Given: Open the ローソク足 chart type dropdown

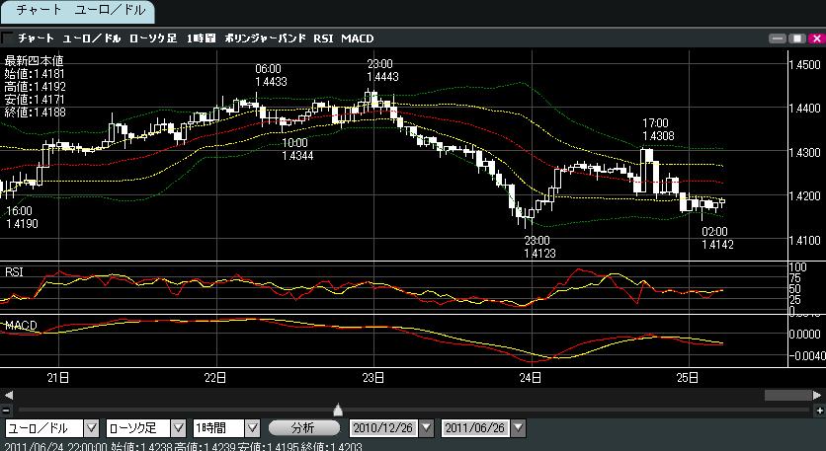Looking at the screenshot, I should [x=178, y=428].
